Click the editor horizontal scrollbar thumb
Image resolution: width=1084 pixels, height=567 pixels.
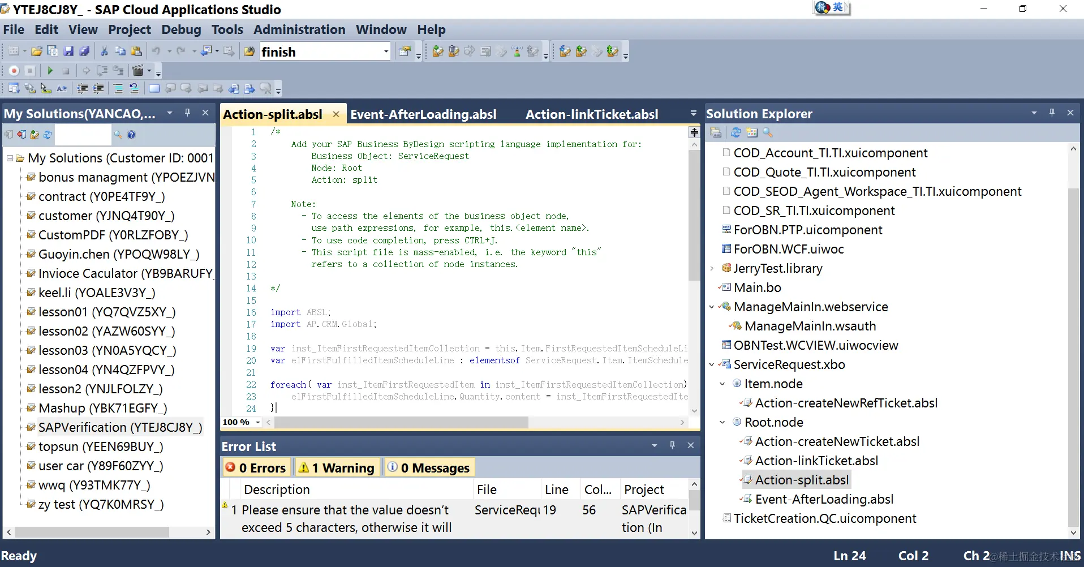tap(401, 422)
